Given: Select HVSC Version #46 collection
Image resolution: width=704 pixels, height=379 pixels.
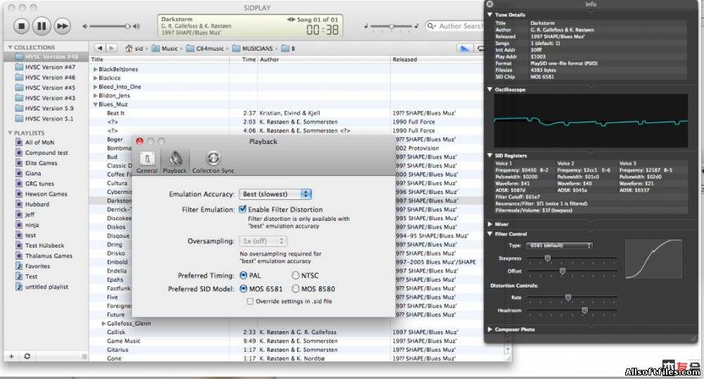Looking at the screenshot, I should click(46, 77).
